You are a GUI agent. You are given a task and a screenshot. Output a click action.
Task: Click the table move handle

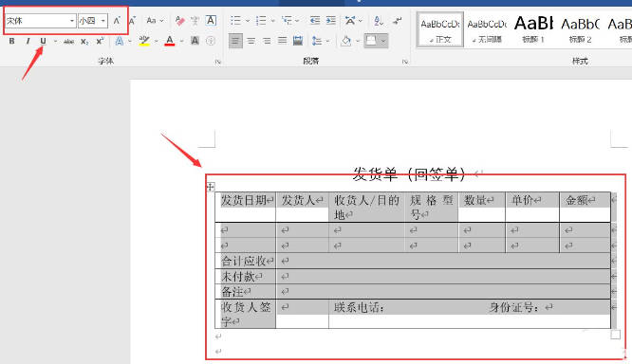pyautogui.click(x=211, y=187)
